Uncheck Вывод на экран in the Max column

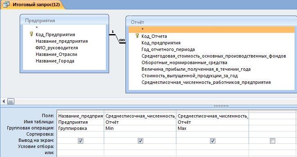(x=213, y=141)
